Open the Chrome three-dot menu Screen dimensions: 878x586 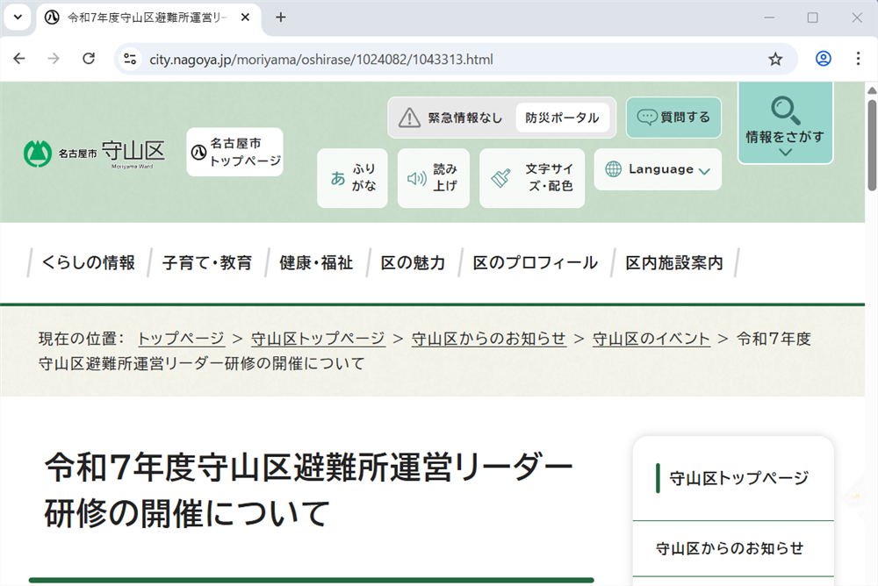pos(858,58)
